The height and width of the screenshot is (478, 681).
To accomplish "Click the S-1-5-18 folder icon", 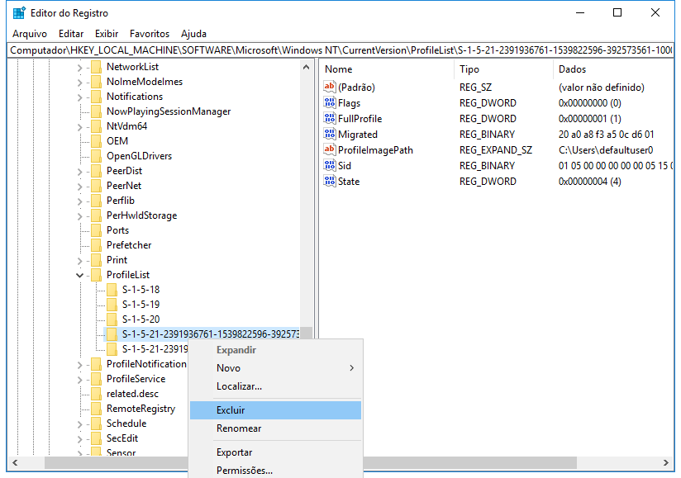I will pos(112,290).
